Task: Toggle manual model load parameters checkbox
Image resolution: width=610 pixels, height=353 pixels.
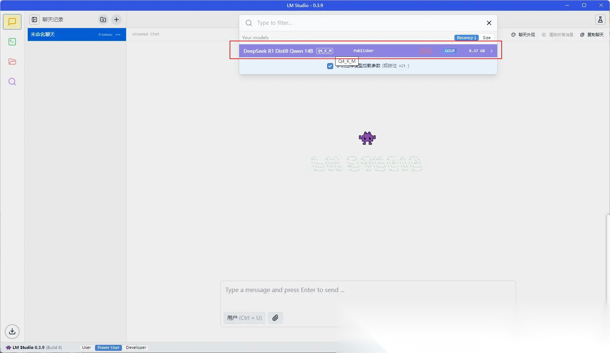Action: pos(330,66)
